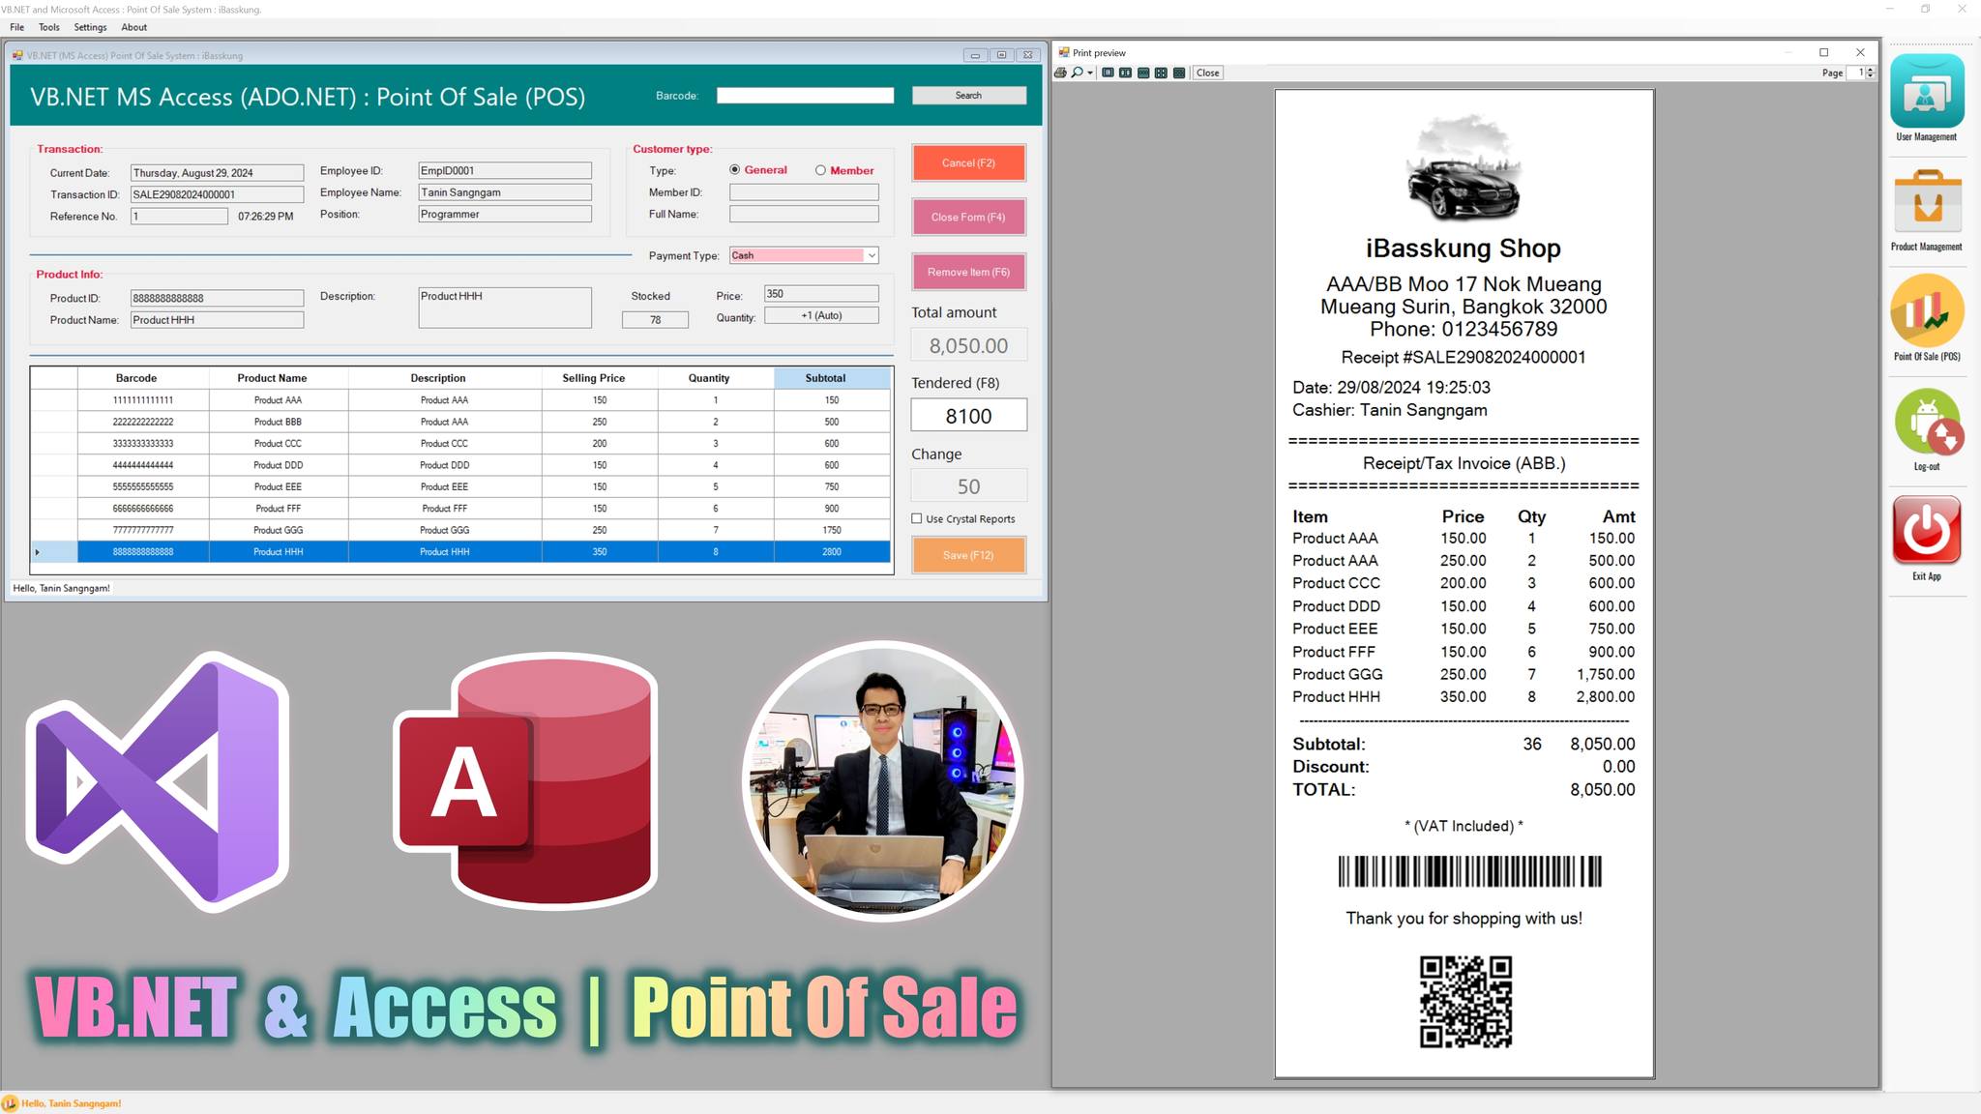Select the two pages layout icon

1125,73
